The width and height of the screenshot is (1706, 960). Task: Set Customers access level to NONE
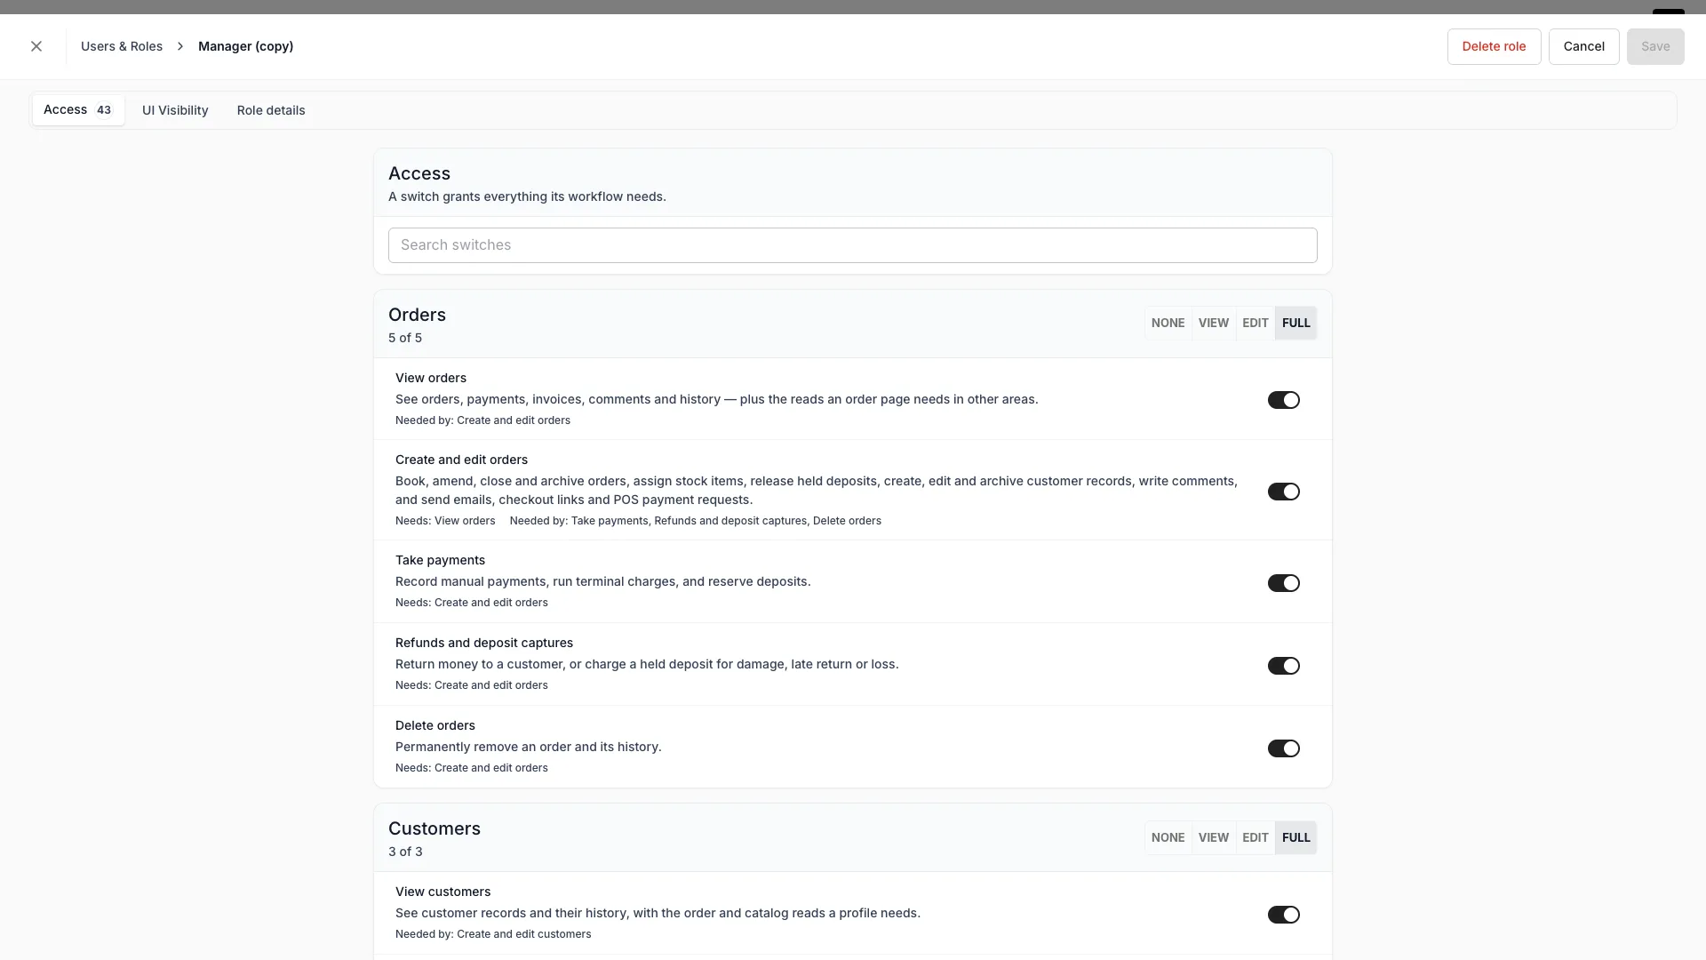coord(1168,837)
